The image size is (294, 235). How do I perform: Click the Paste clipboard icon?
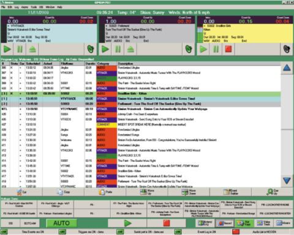102,192
